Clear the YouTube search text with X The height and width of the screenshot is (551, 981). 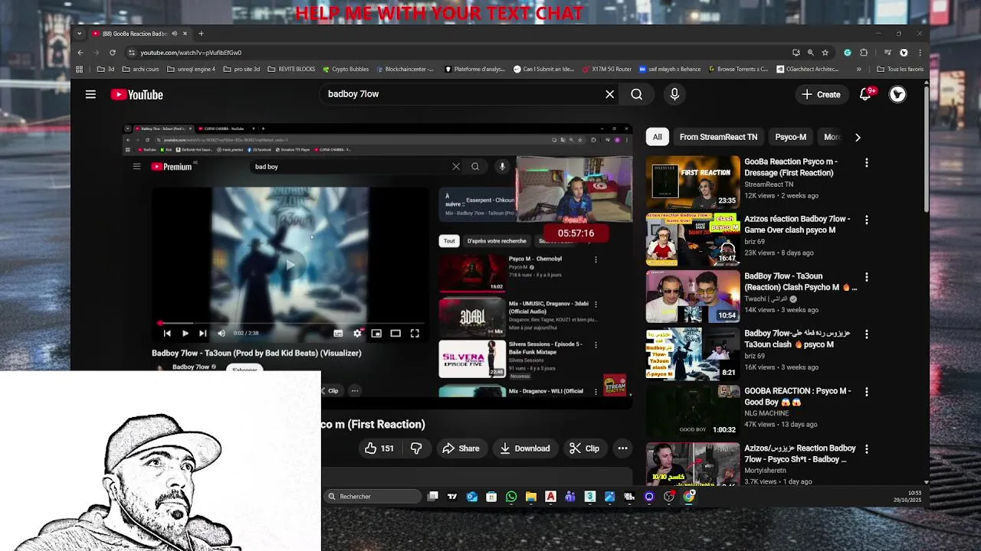(609, 94)
